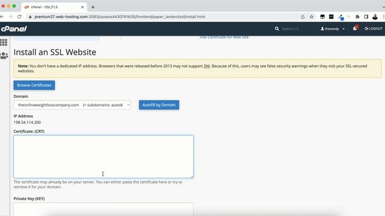
Task: Open the Chrome profile avatar
Action: 375,17
